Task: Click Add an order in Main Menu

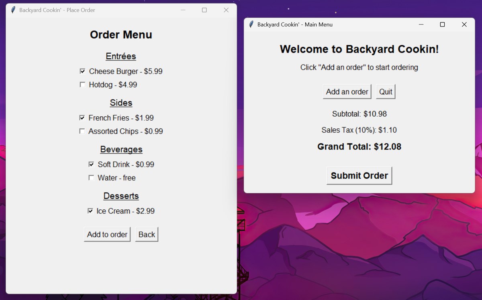Action: click(x=347, y=92)
